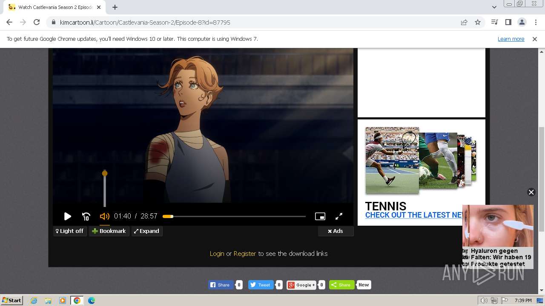Rewind the video 10 seconds
Viewport: 545px width, 306px height.
[86, 216]
